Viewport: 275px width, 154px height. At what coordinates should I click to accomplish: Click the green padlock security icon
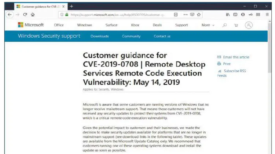[67, 15]
